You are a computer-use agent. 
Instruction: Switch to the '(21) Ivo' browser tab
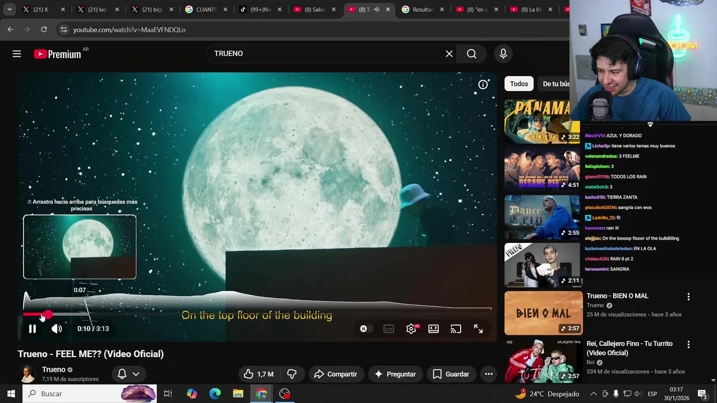coord(97,10)
